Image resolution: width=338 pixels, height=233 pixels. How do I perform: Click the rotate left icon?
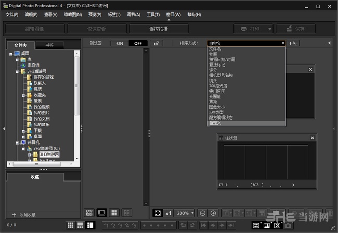184,225
